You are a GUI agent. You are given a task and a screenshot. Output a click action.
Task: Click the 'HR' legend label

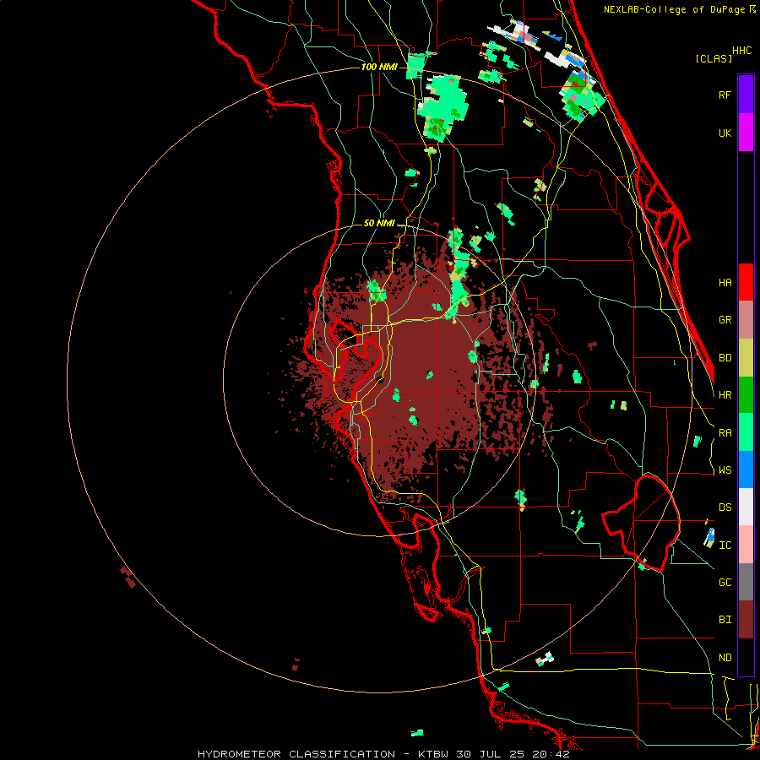pos(725,395)
